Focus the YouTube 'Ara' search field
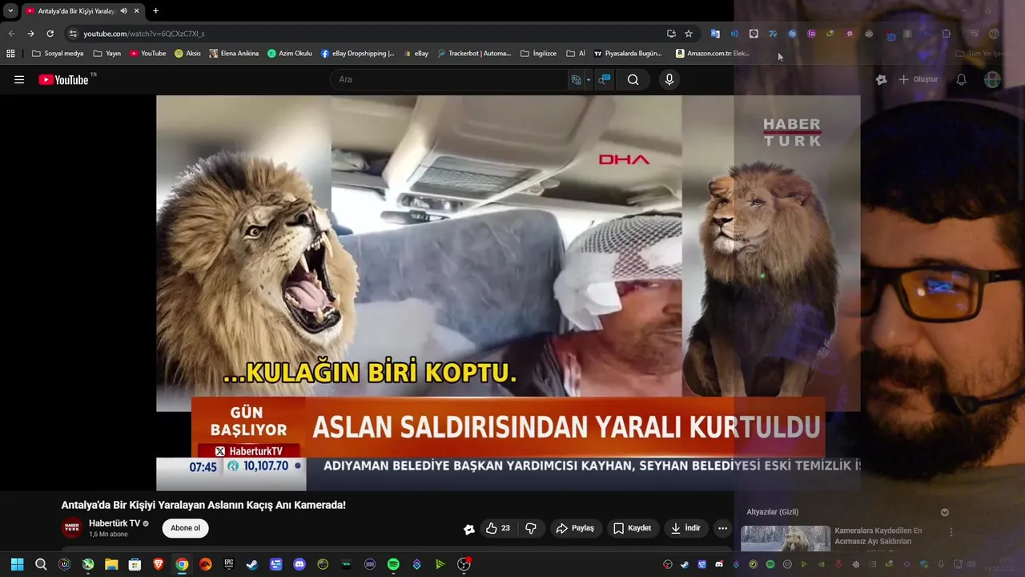 click(448, 79)
